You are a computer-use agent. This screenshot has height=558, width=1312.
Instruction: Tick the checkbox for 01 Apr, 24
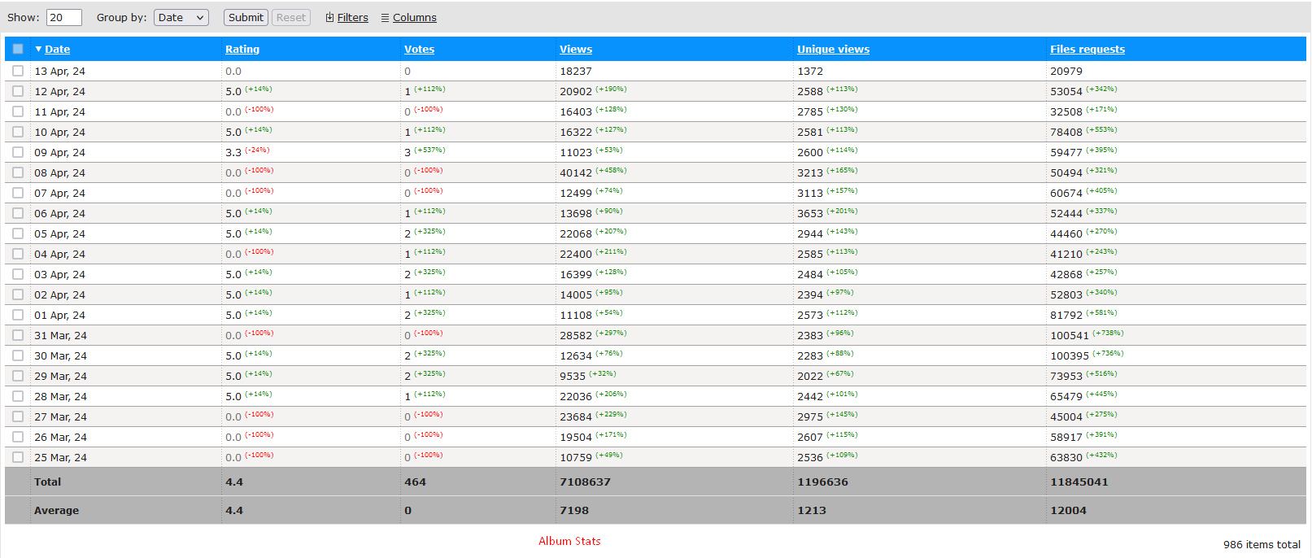18,315
